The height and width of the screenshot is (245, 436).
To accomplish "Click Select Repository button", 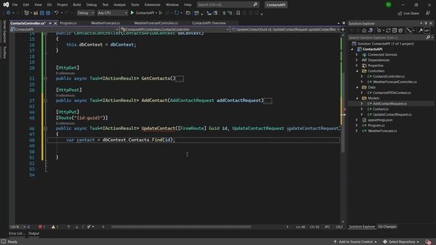I will pos(401,242).
